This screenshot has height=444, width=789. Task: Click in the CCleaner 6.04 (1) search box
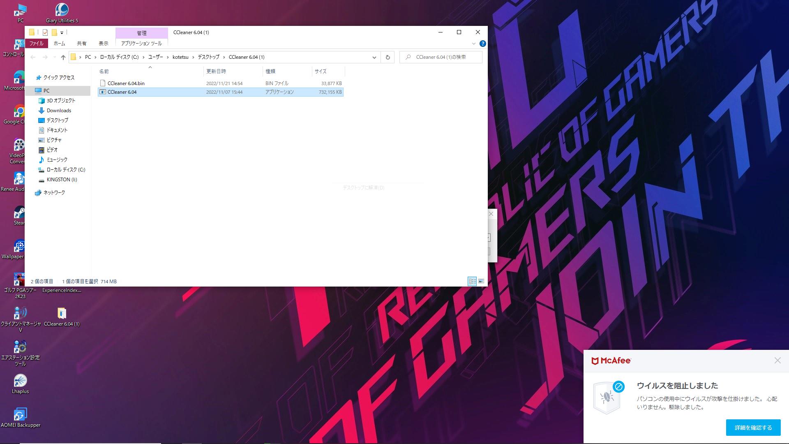coord(445,57)
